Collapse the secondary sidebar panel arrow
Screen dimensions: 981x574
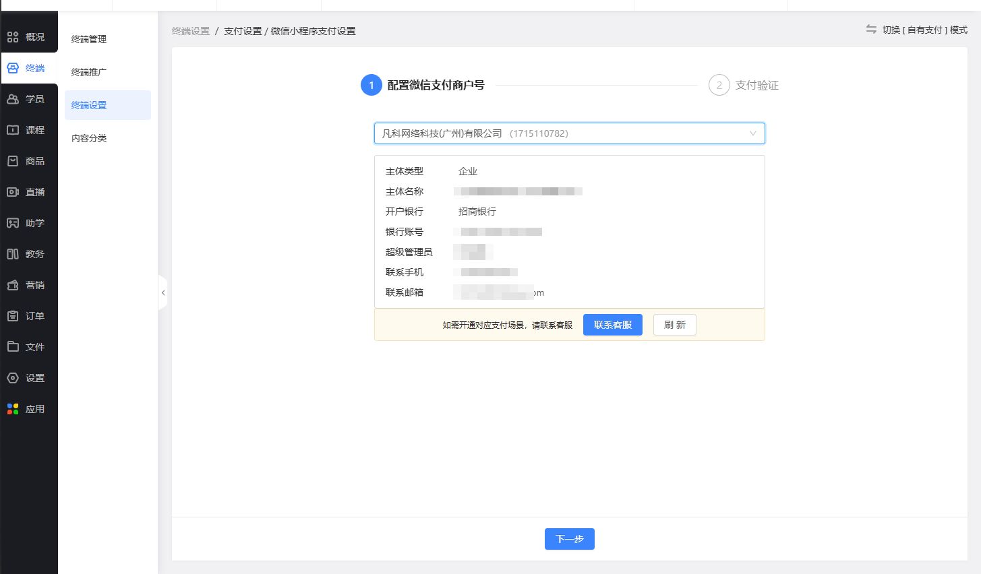point(163,293)
